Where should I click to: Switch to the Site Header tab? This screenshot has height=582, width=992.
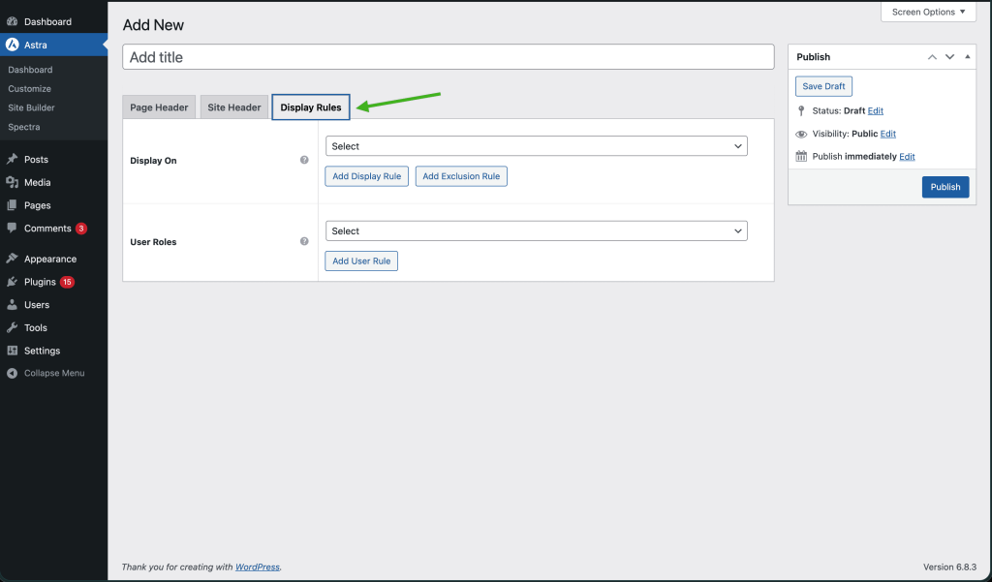point(234,107)
